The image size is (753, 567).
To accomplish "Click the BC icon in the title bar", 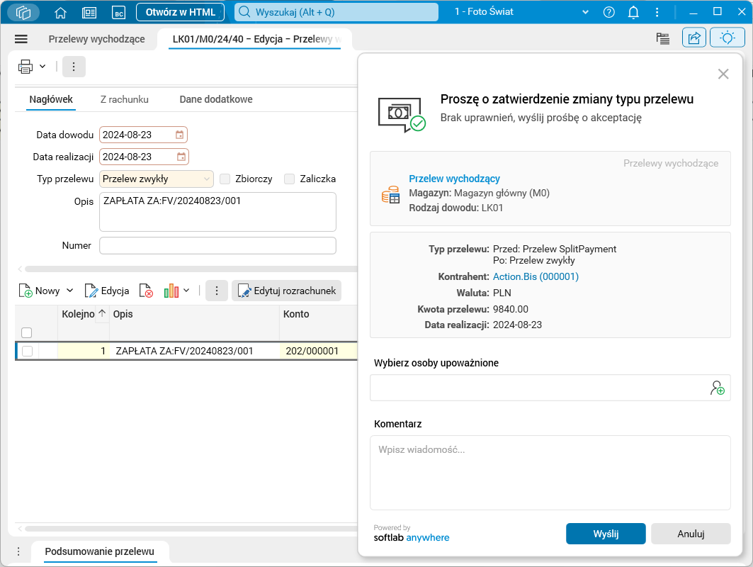I will click(x=118, y=13).
